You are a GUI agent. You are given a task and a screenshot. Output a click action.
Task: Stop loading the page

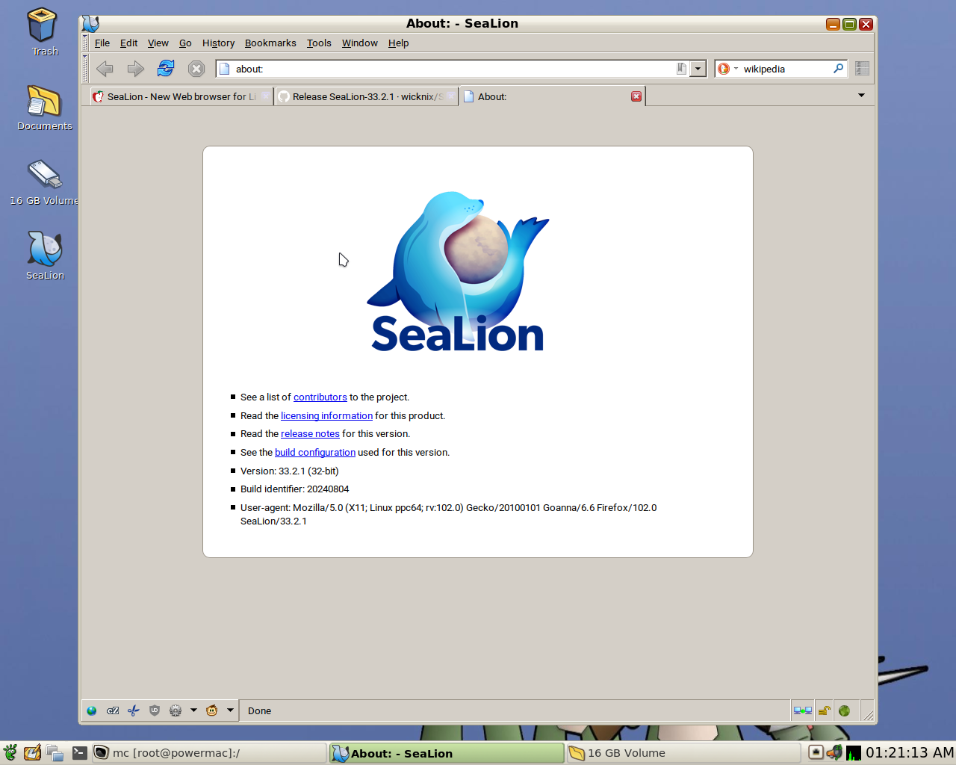(196, 68)
